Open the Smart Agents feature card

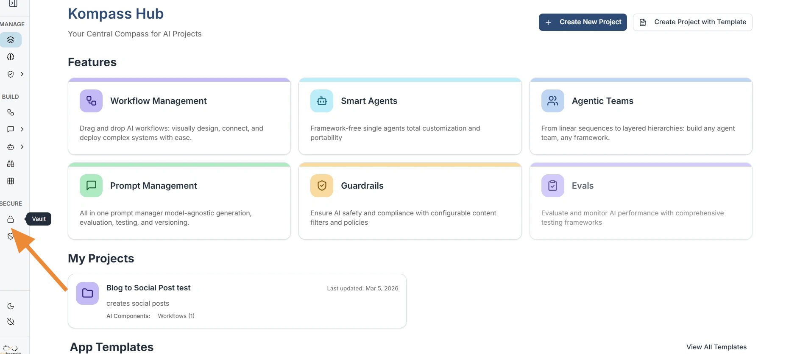[410, 116]
